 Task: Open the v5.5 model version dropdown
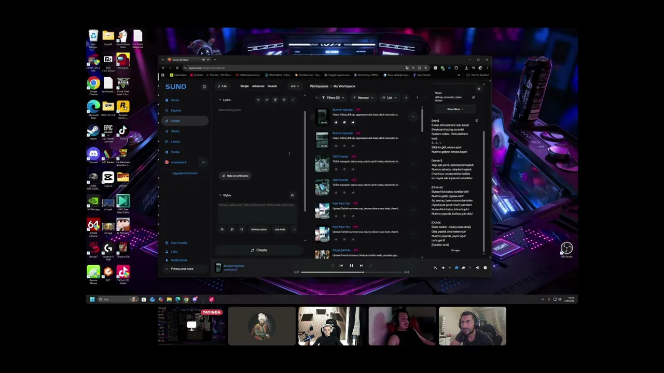pos(294,86)
